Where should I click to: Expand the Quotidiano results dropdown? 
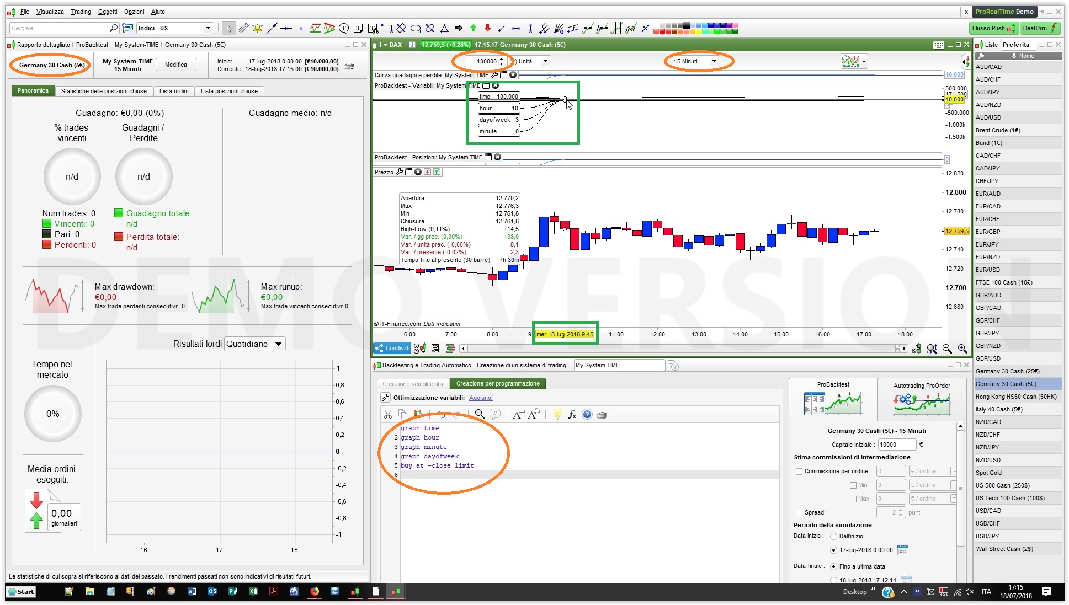click(x=278, y=344)
